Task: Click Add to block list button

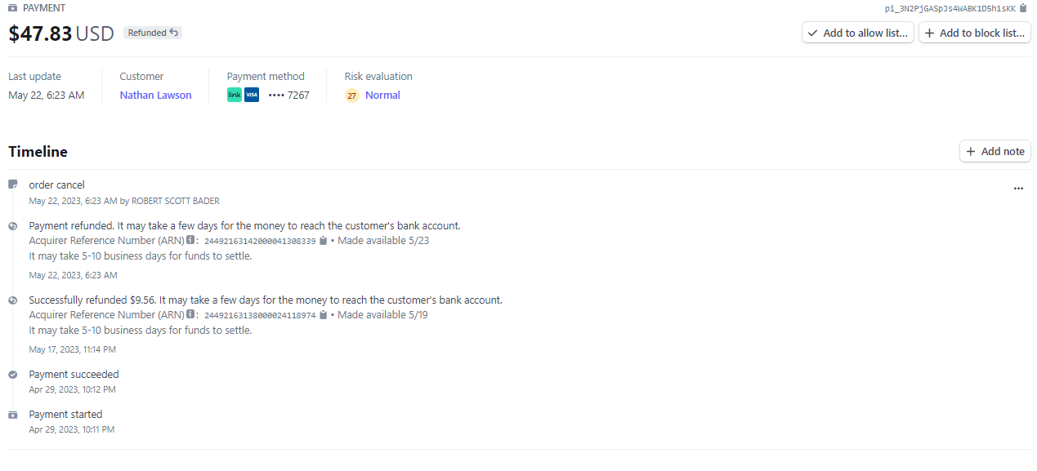Action: coord(974,33)
